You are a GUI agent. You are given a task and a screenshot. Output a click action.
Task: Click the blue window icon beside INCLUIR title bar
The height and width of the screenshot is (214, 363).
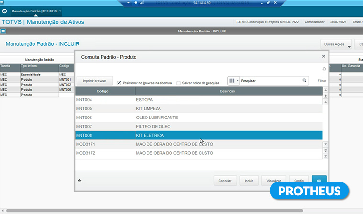pos(3,31)
